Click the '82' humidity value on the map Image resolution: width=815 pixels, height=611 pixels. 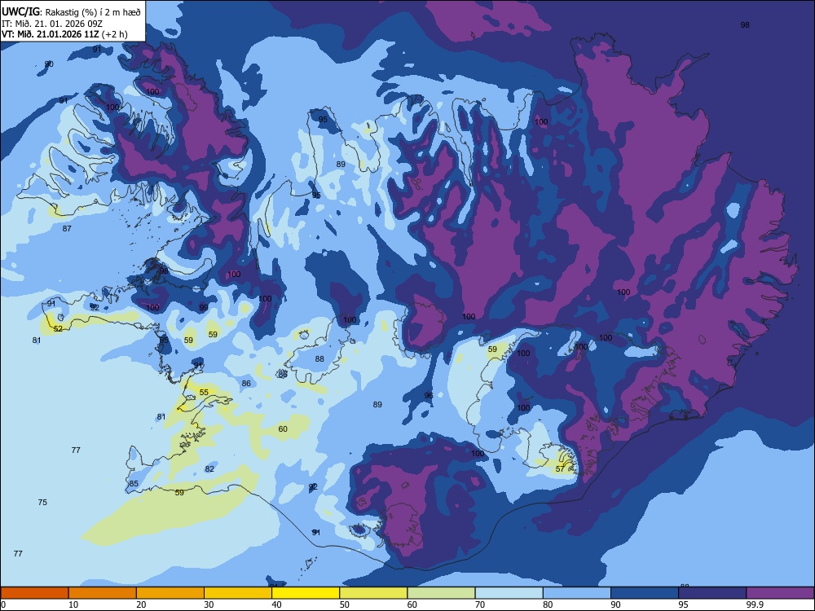(209, 468)
